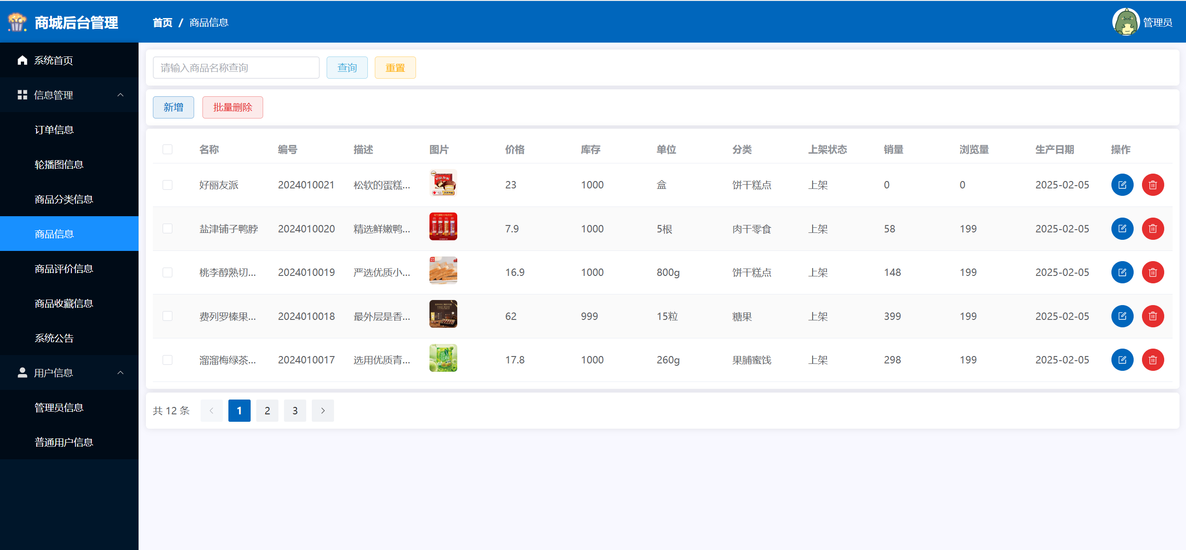
Task: Tick the select-all checkbox in header
Action: 167,149
